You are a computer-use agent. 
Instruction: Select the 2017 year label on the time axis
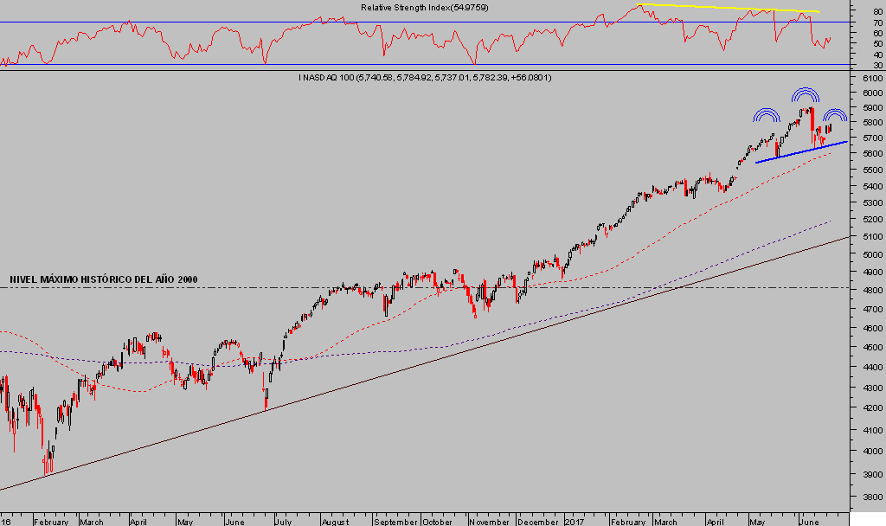pos(575,522)
